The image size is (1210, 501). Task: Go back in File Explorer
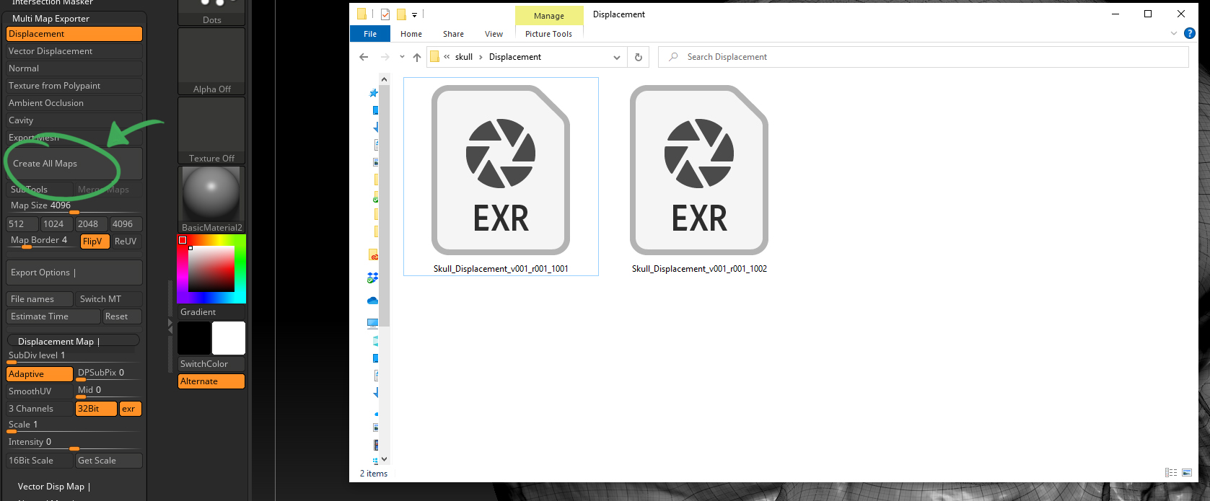pos(364,57)
